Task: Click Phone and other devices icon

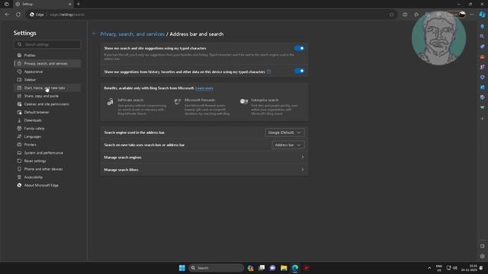Action: click(x=19, y=169)
